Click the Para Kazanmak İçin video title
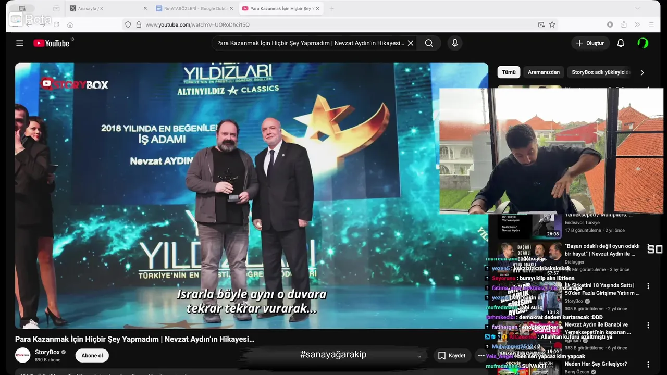The width and height of the screenshot is (667, 375). pyautogui.click(x=135, y=339)
